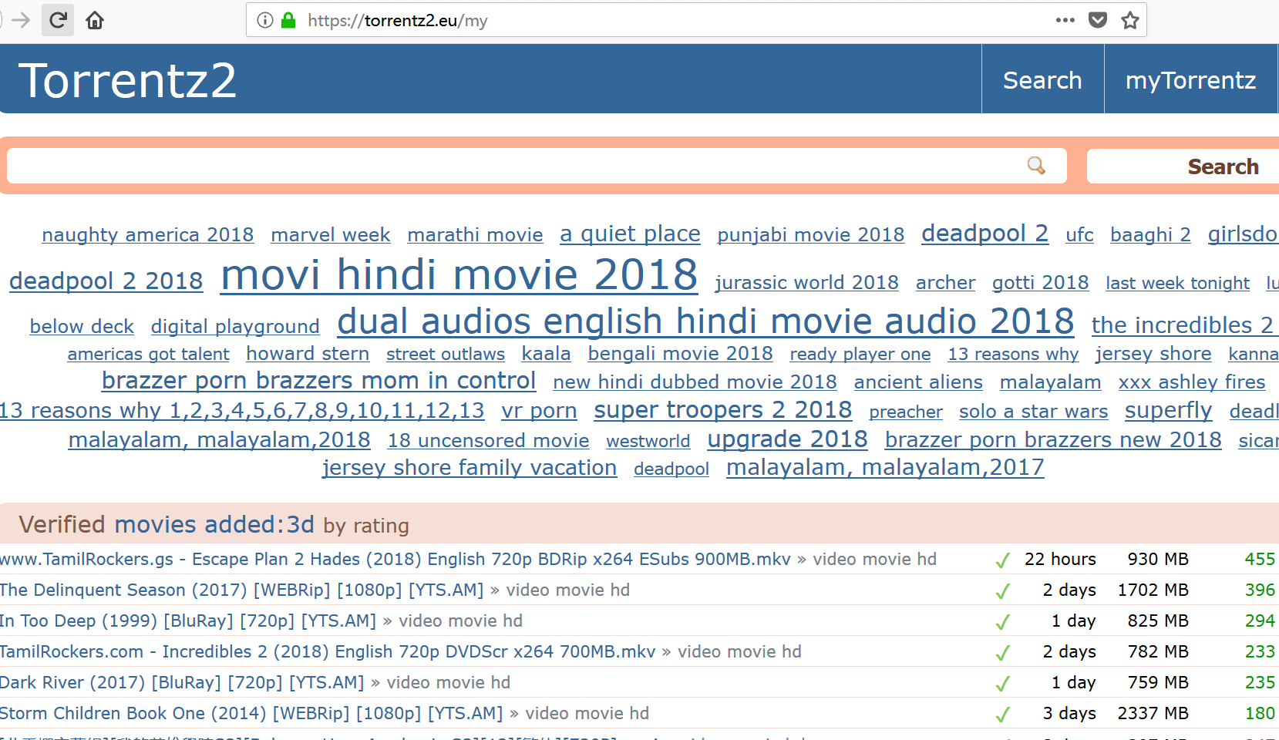Click the magnifier icon in search box
Screen dimensions: 1279x740
click(1036, 166)
